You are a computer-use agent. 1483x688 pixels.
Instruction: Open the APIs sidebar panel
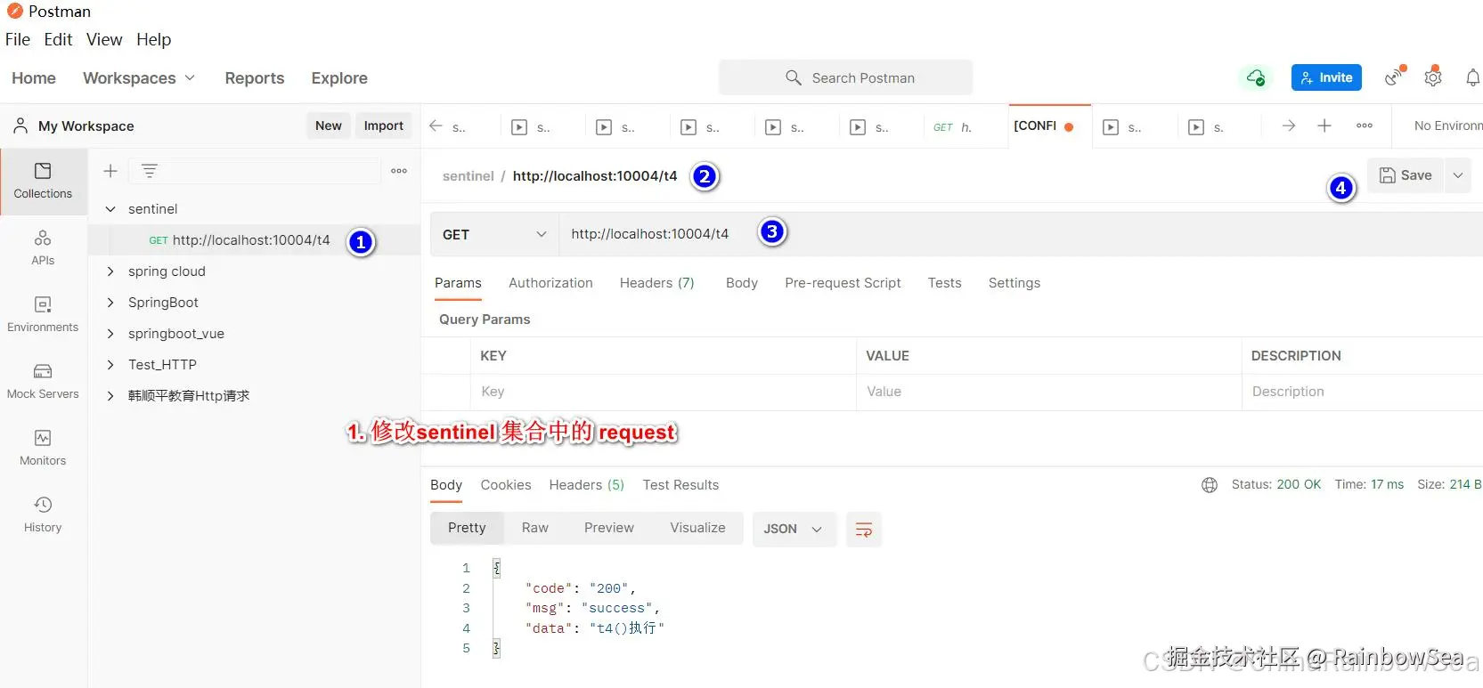[43, 248]
